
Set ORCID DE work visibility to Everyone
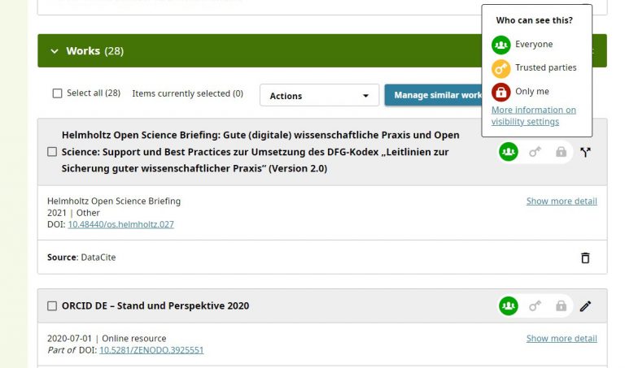[x=509, y=306]
